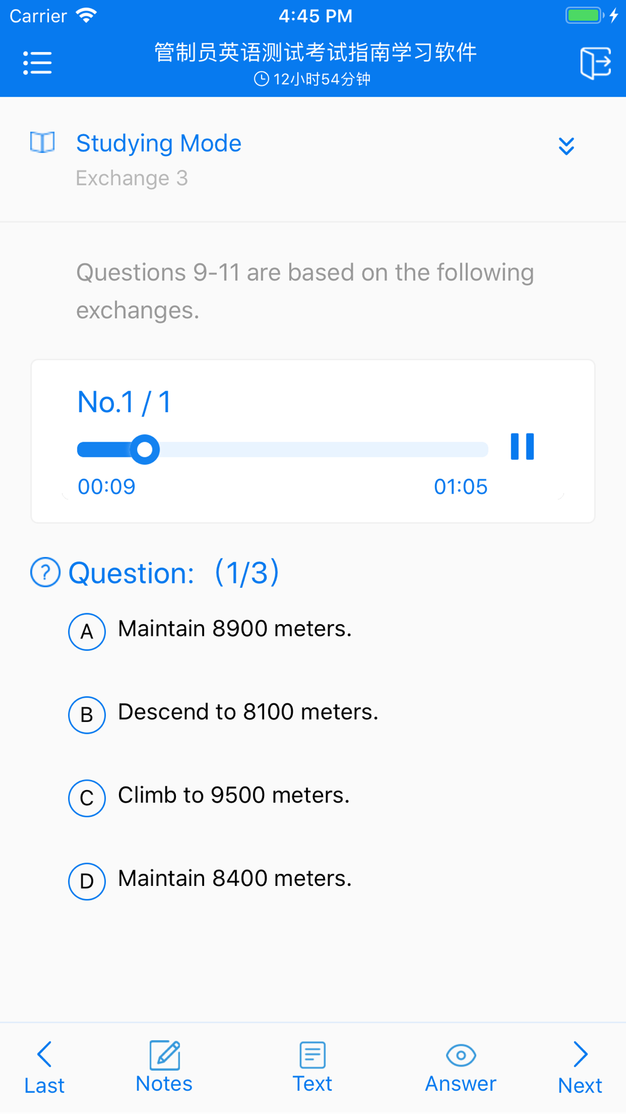Click the question mark help icon
This screenshot has height=1114, width=626.
coord(45,572)
